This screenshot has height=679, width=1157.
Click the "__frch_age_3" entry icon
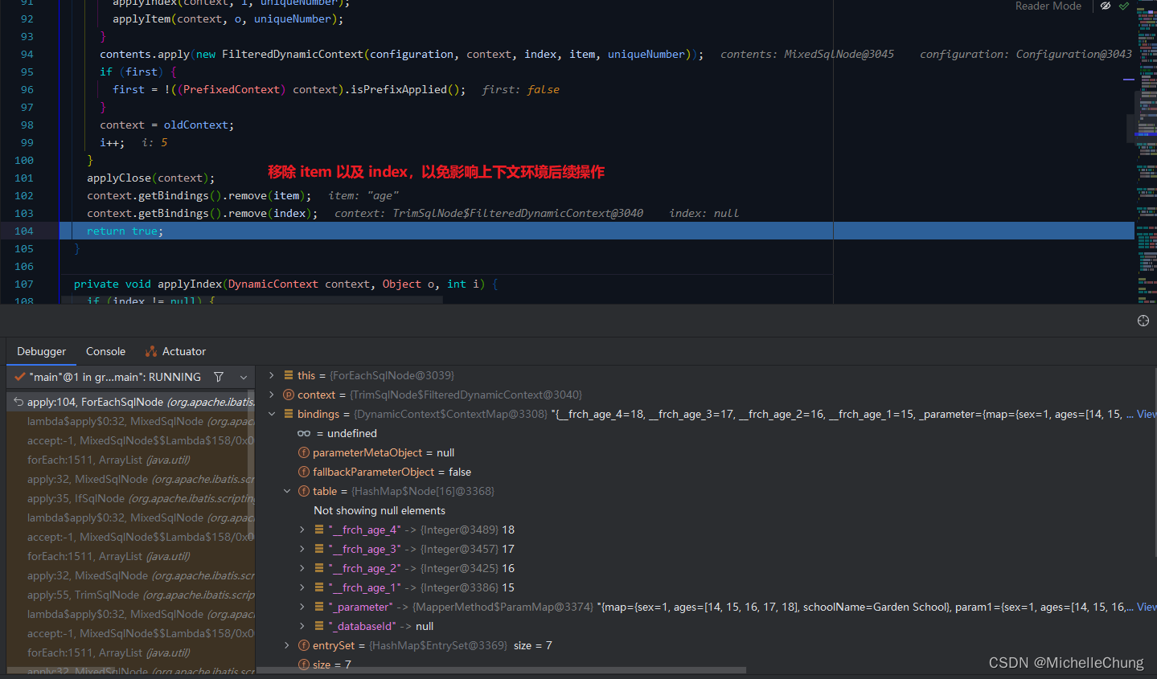[319, 549]
